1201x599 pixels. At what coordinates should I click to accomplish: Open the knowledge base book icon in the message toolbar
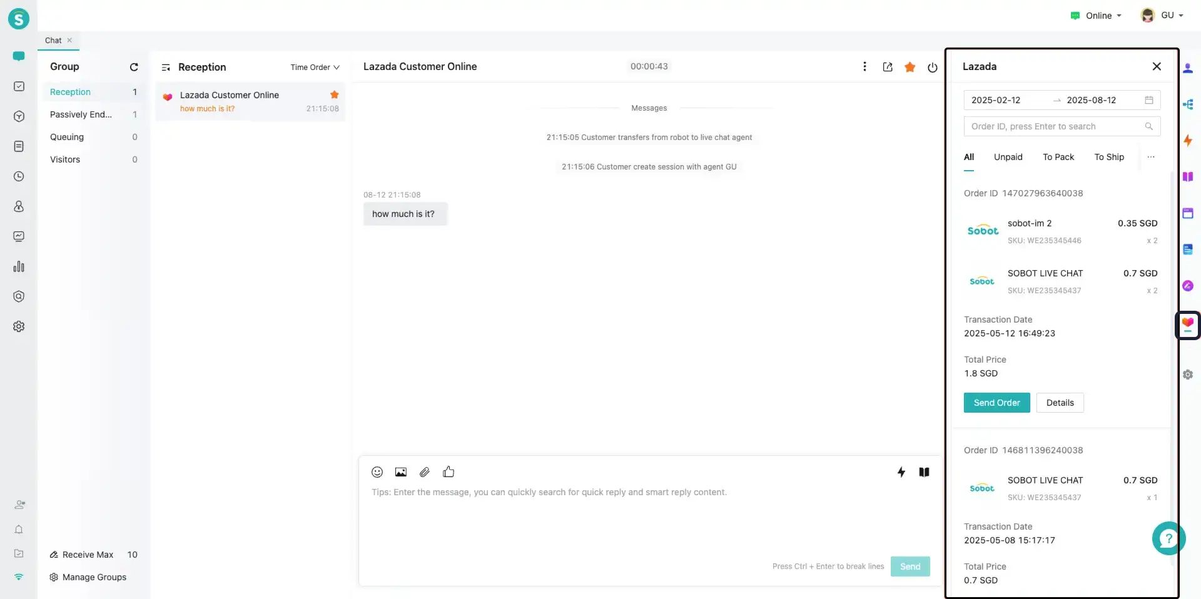tap(924, 472)
